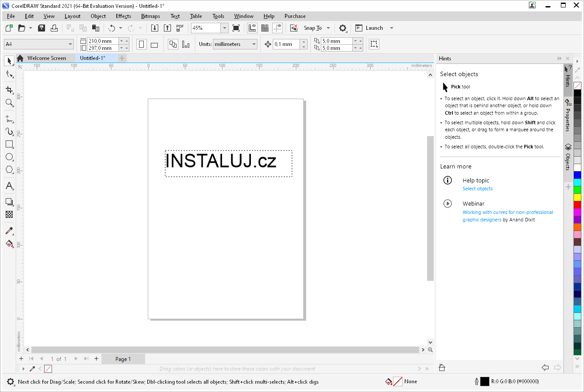This screenshot has height=392, width=584.
Task: Pick the red swatch in color palette
Action: tap(577, 205)
